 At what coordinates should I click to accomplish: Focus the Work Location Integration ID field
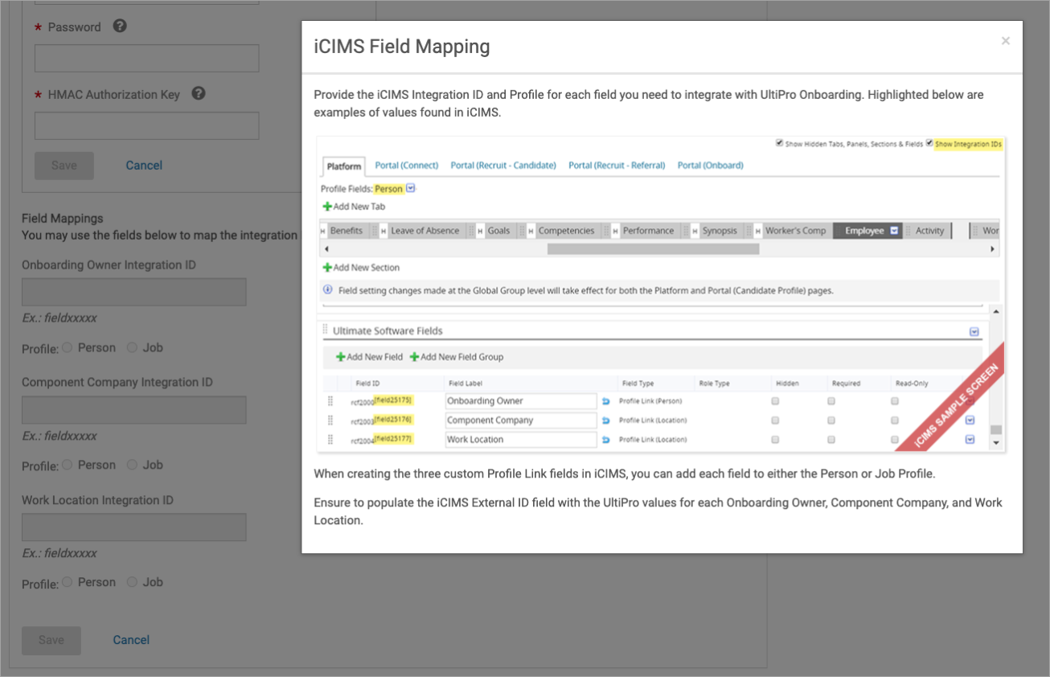[133, 527]
